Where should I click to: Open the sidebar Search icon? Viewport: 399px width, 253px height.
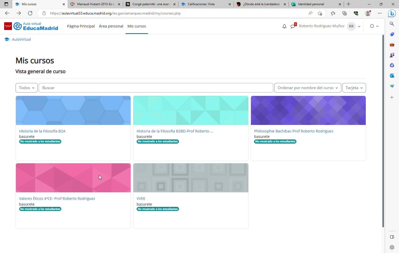point(392,24)
